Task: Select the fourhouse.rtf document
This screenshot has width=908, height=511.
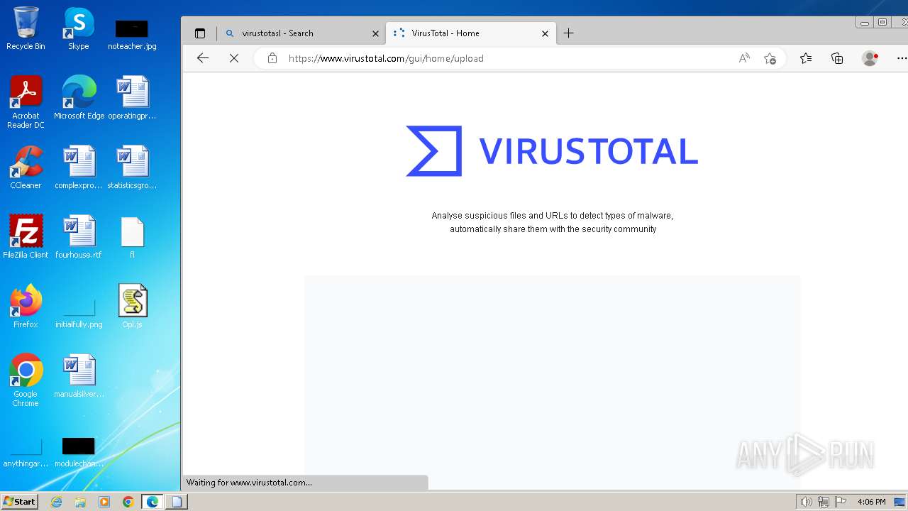Action: 79,237
